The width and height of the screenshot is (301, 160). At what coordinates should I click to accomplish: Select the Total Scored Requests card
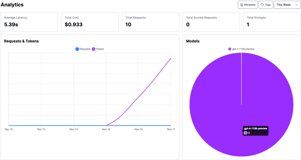point(211,22)
